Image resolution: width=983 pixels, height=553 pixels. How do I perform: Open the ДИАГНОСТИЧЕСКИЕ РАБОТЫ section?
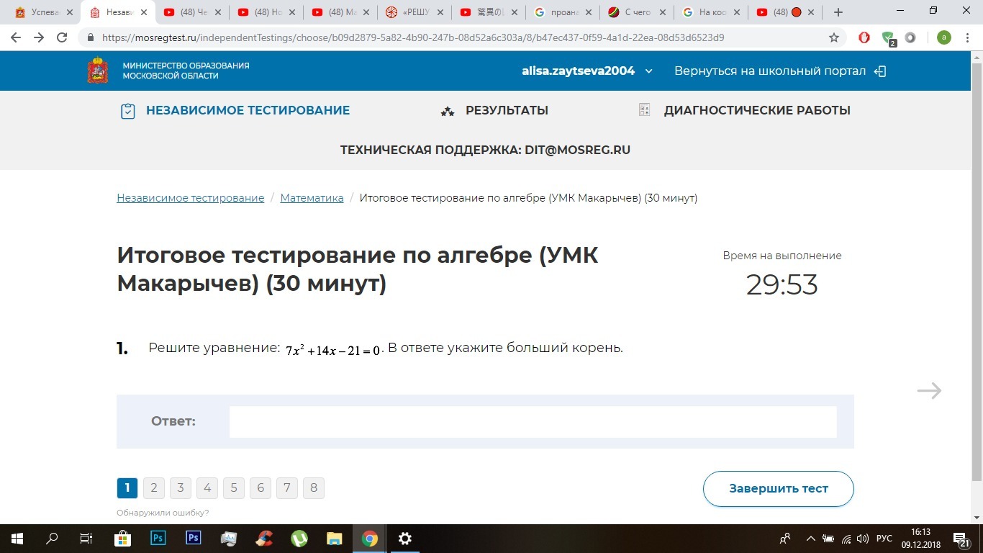click(744, 111)
